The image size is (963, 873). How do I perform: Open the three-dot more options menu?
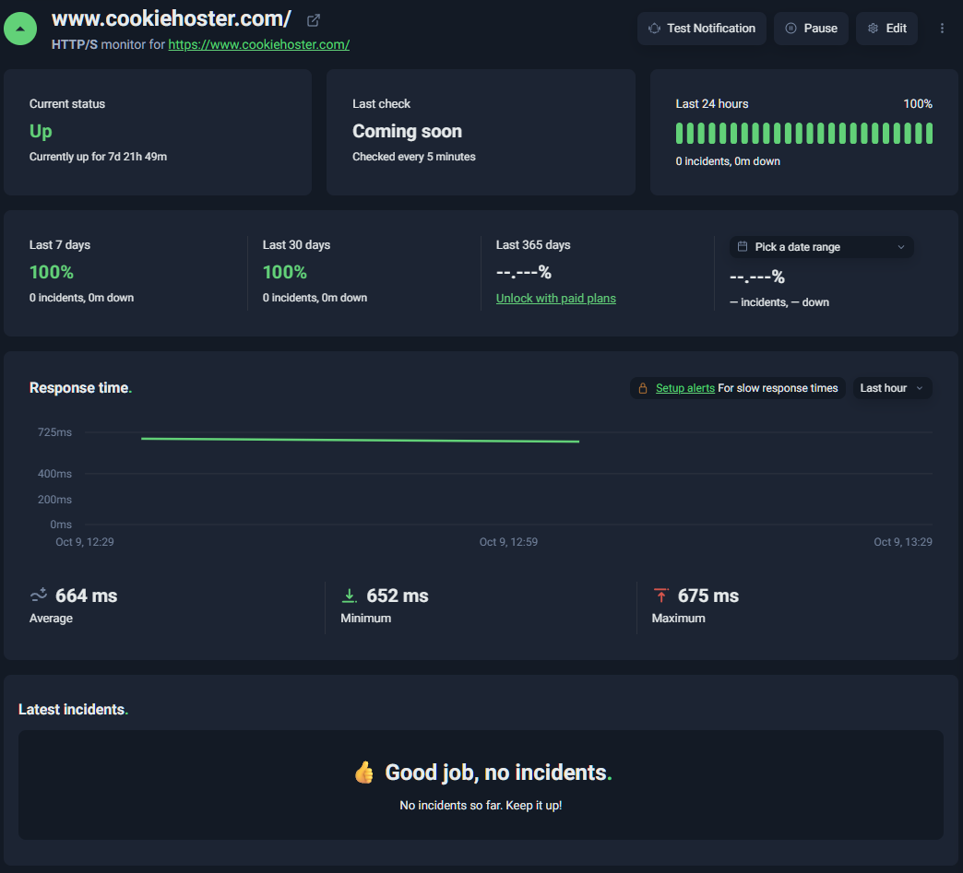point(942,29)
